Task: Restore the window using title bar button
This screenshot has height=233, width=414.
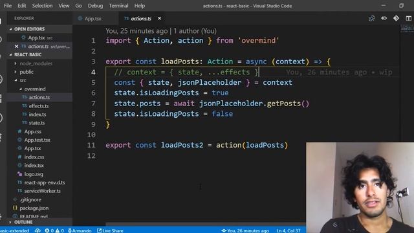Action: (x=401, y=6)
